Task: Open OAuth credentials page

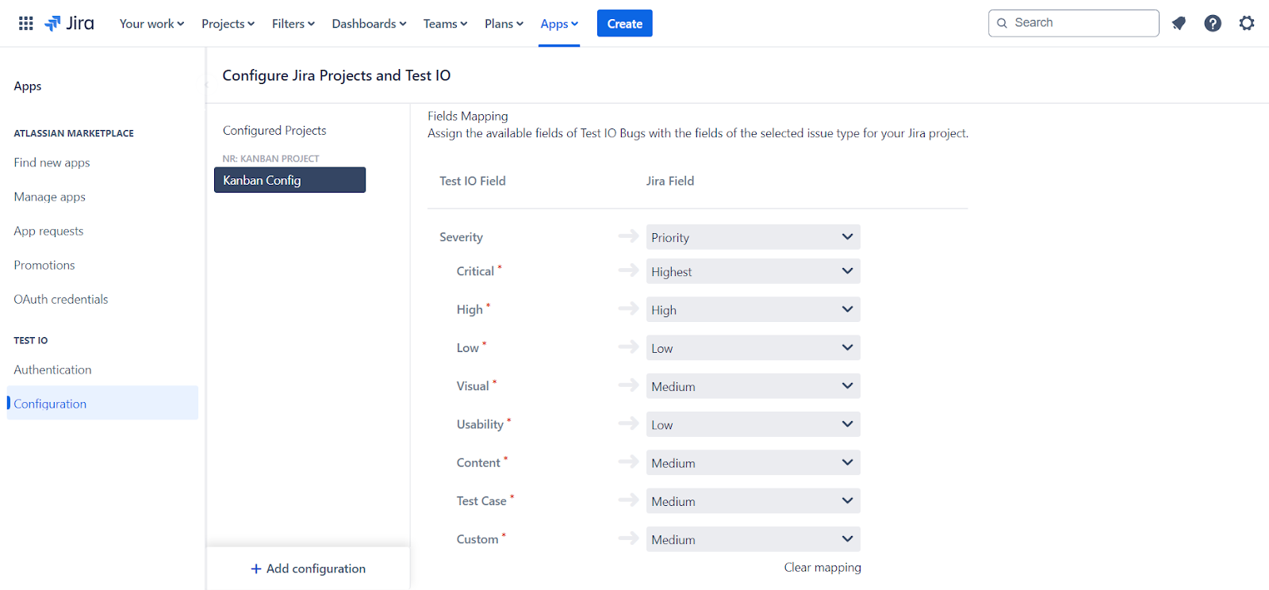Action: 61,299
